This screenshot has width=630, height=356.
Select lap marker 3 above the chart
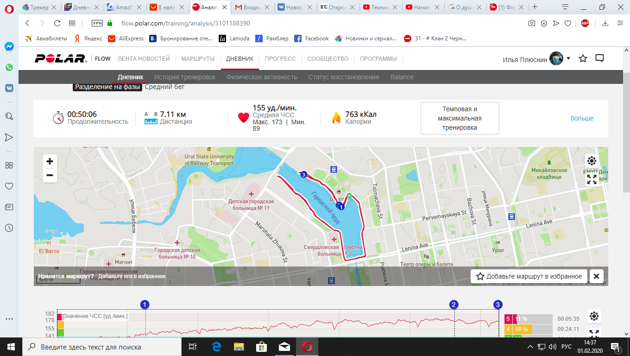point(498,305)
